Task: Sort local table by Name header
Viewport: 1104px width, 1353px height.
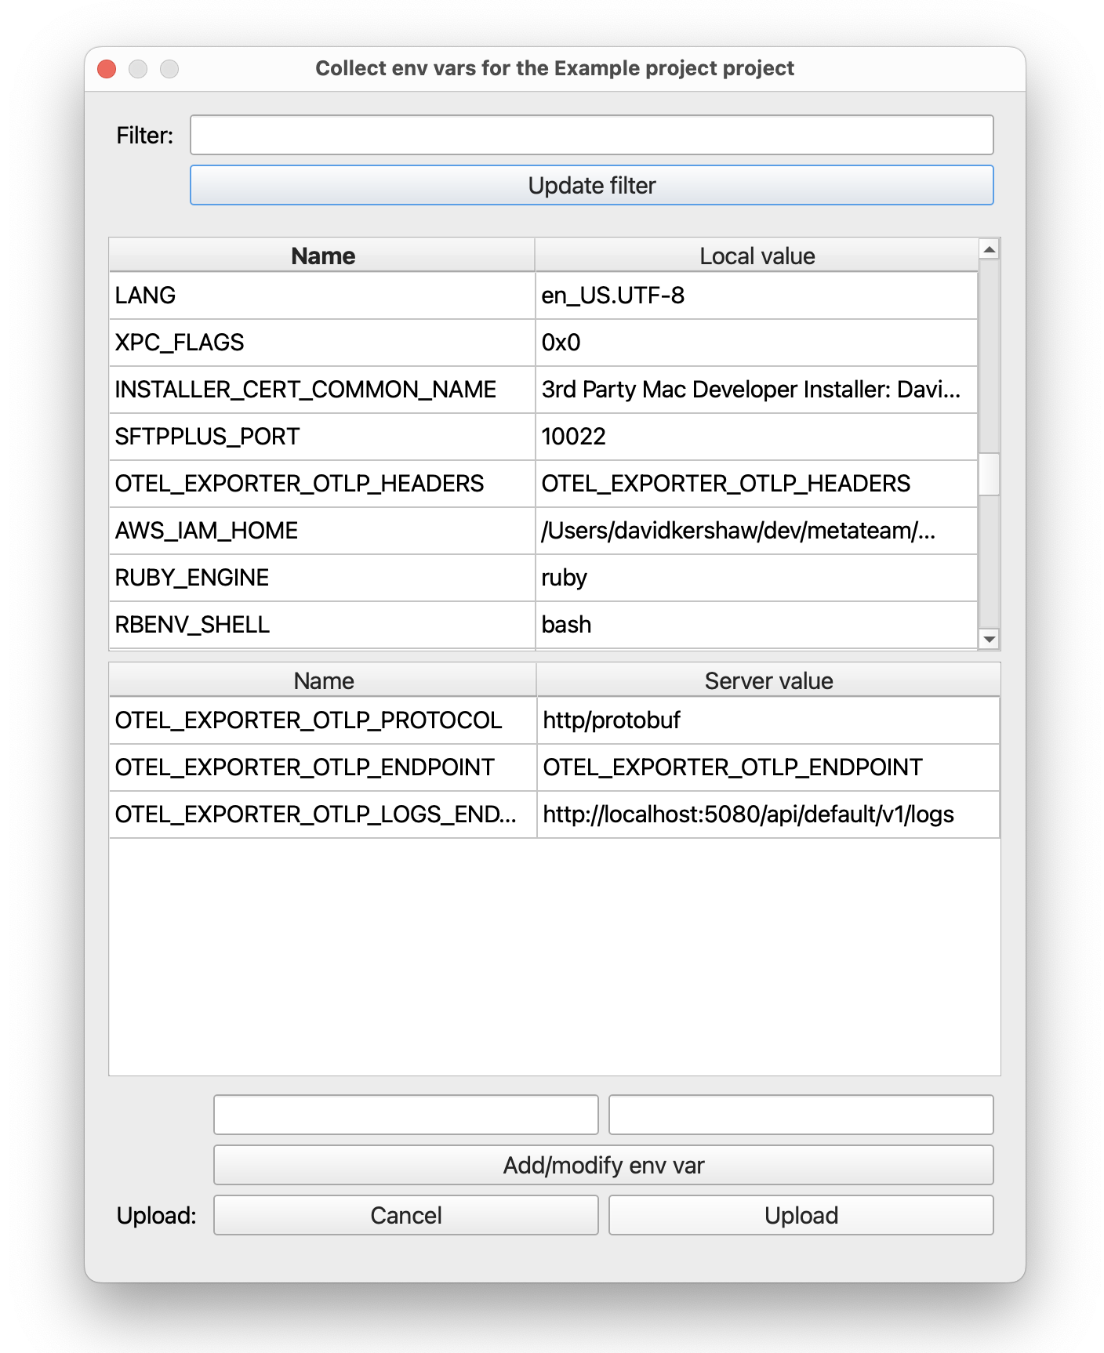Action: coord(322,256)
